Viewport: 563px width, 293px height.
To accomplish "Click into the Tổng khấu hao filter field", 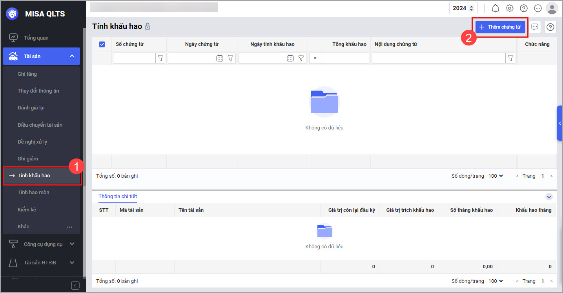I will (x=345, y=58).
